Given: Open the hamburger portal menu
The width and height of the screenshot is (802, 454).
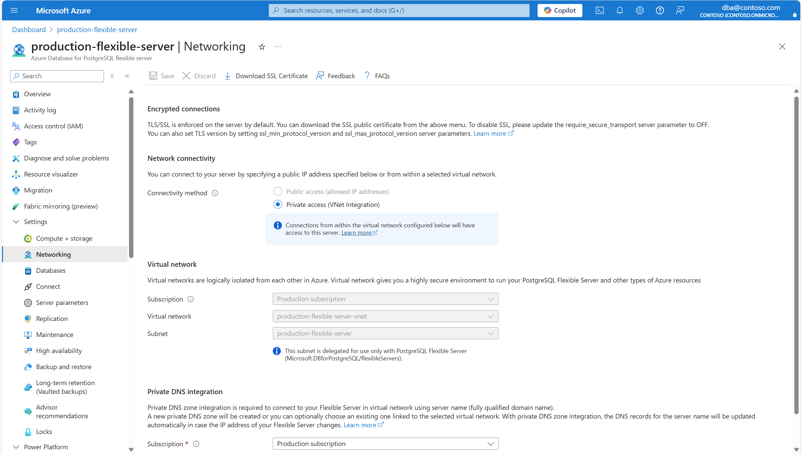Looking at the screenshot, I should pyautogui.click(x=14, y=10).
